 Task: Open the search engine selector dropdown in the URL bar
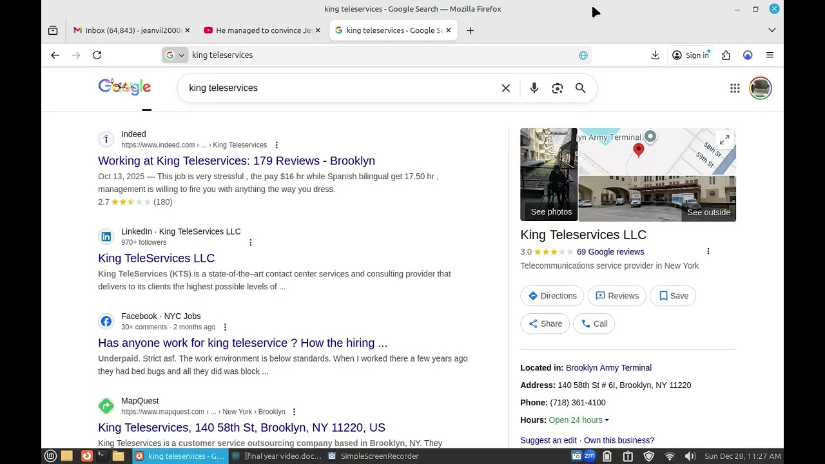click(x=175, y=55)
